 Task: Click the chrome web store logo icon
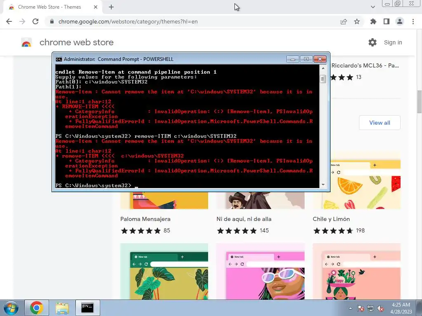coord(26,42)
